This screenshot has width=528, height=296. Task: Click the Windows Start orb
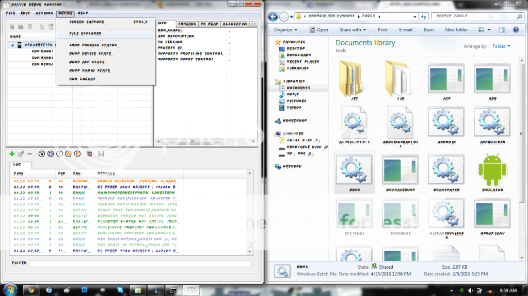[10, 290]
